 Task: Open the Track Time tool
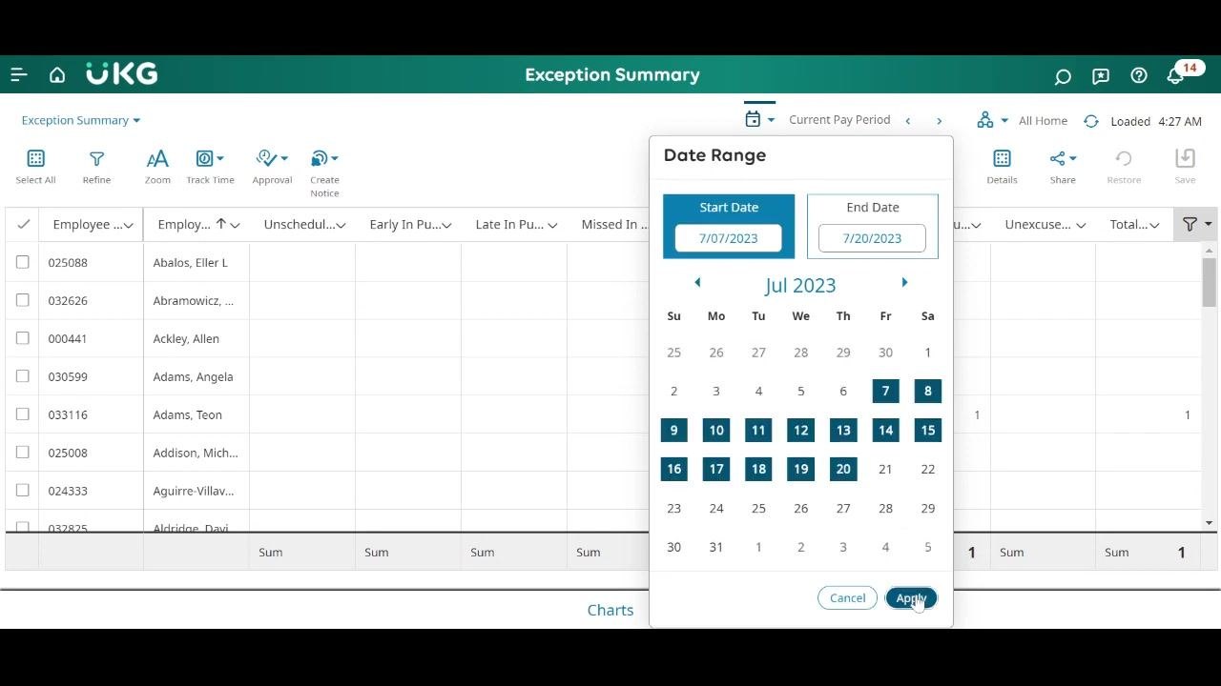coord(210,167)
